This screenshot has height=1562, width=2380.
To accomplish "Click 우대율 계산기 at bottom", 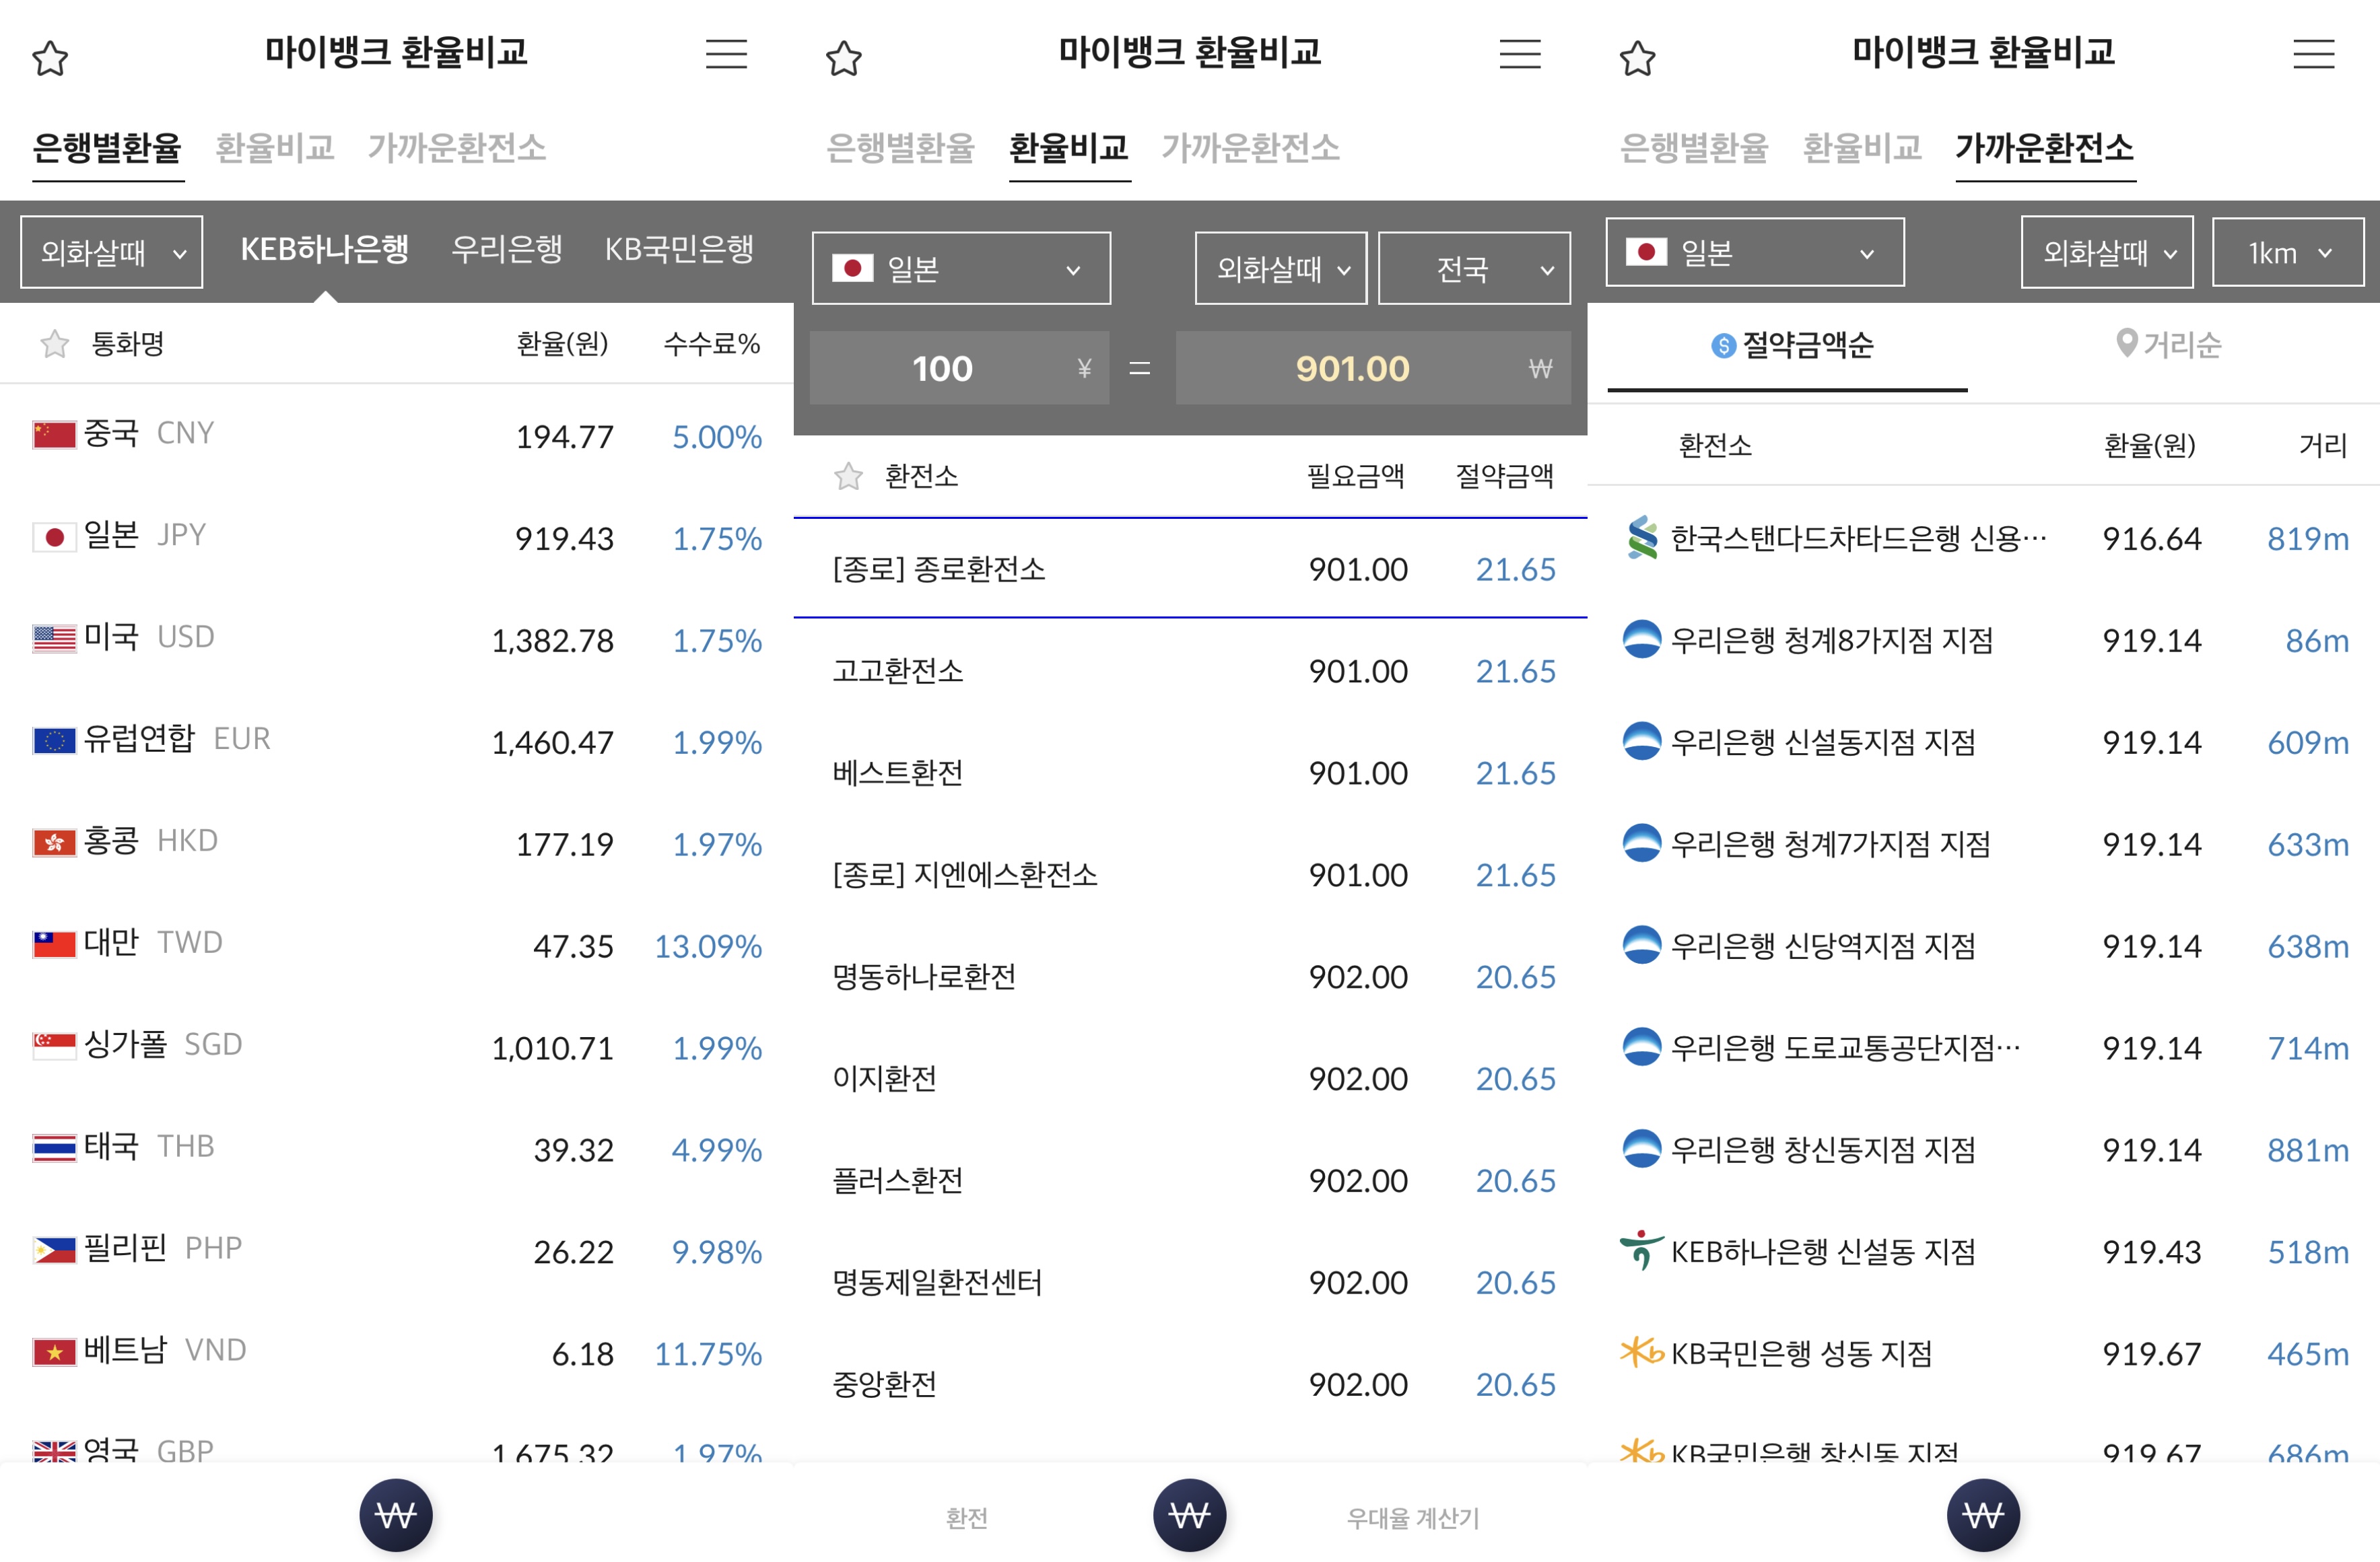I will coord(1412,1518).
